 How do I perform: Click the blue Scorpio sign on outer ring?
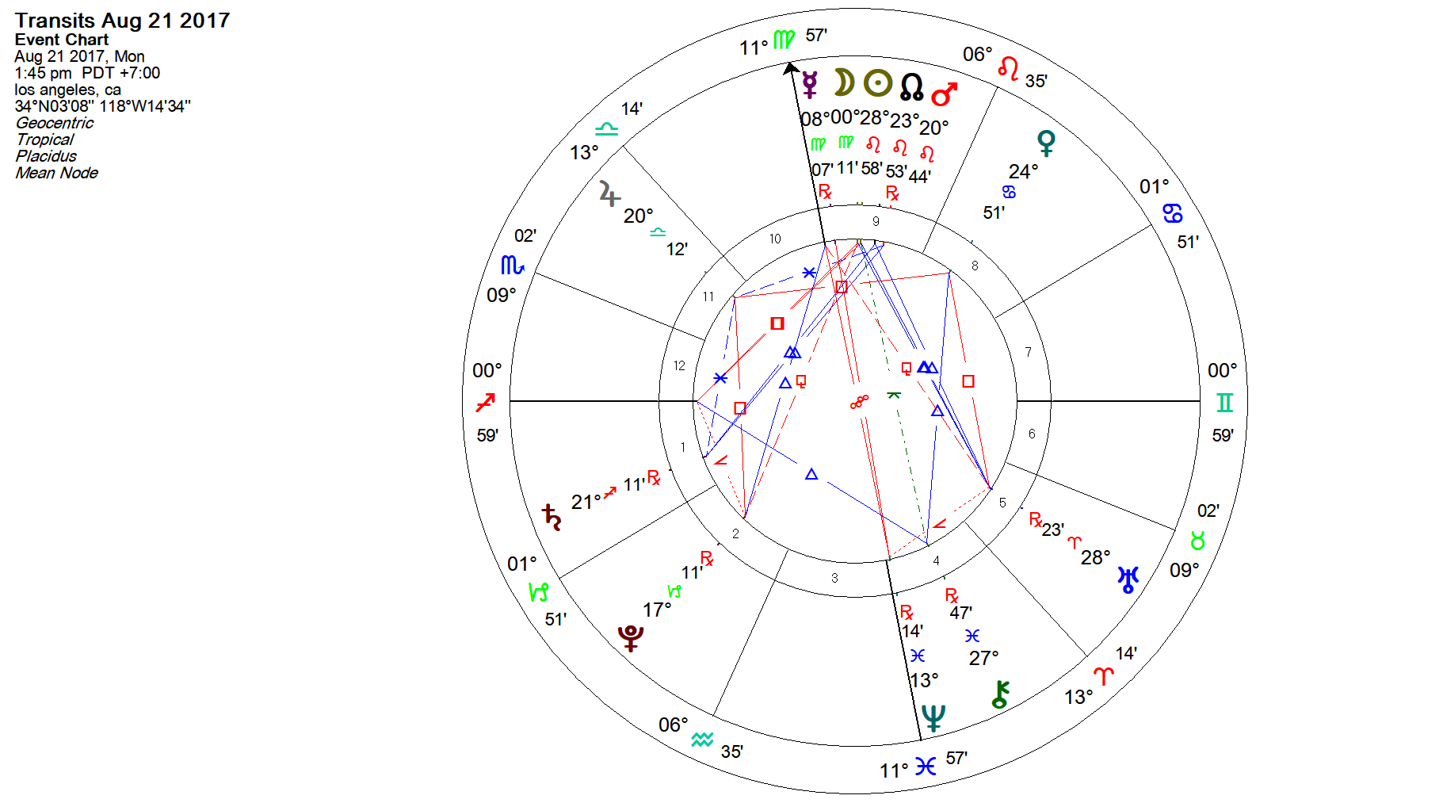[x=512, y=265]
